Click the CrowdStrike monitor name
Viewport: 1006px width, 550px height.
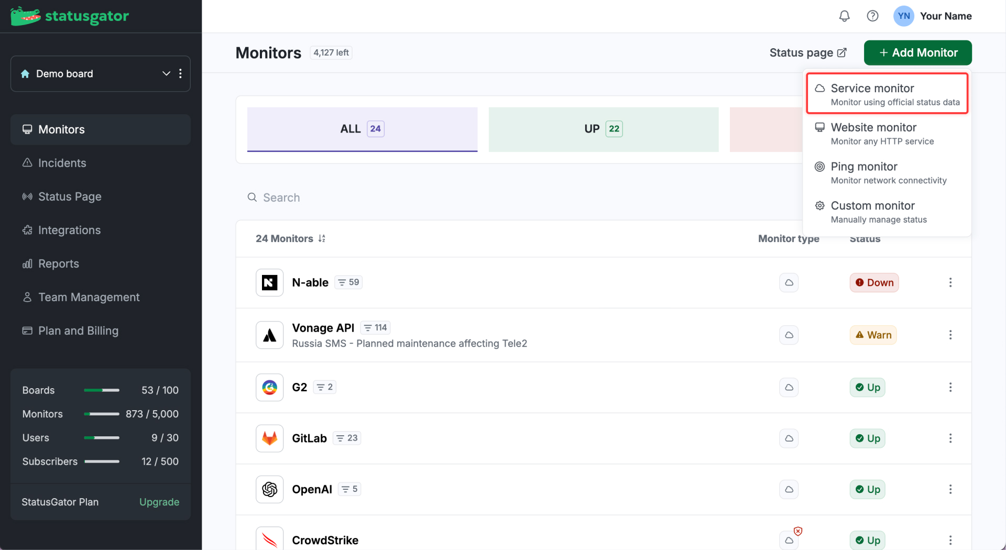point(325,540)
